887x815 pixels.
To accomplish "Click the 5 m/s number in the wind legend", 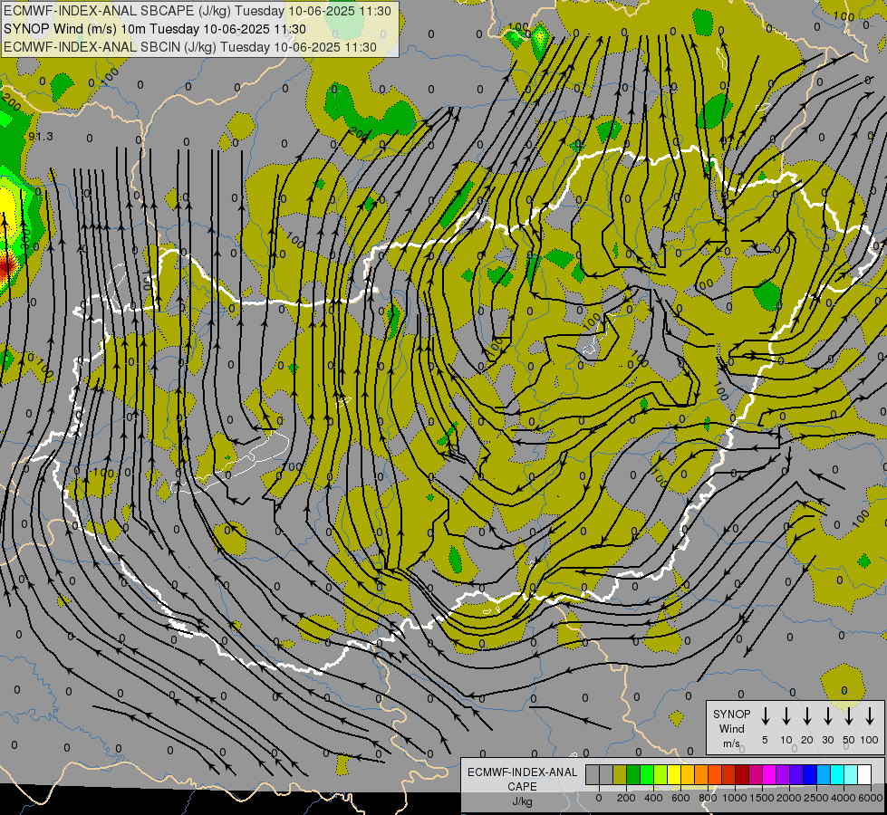I will (x=765, y=740).
